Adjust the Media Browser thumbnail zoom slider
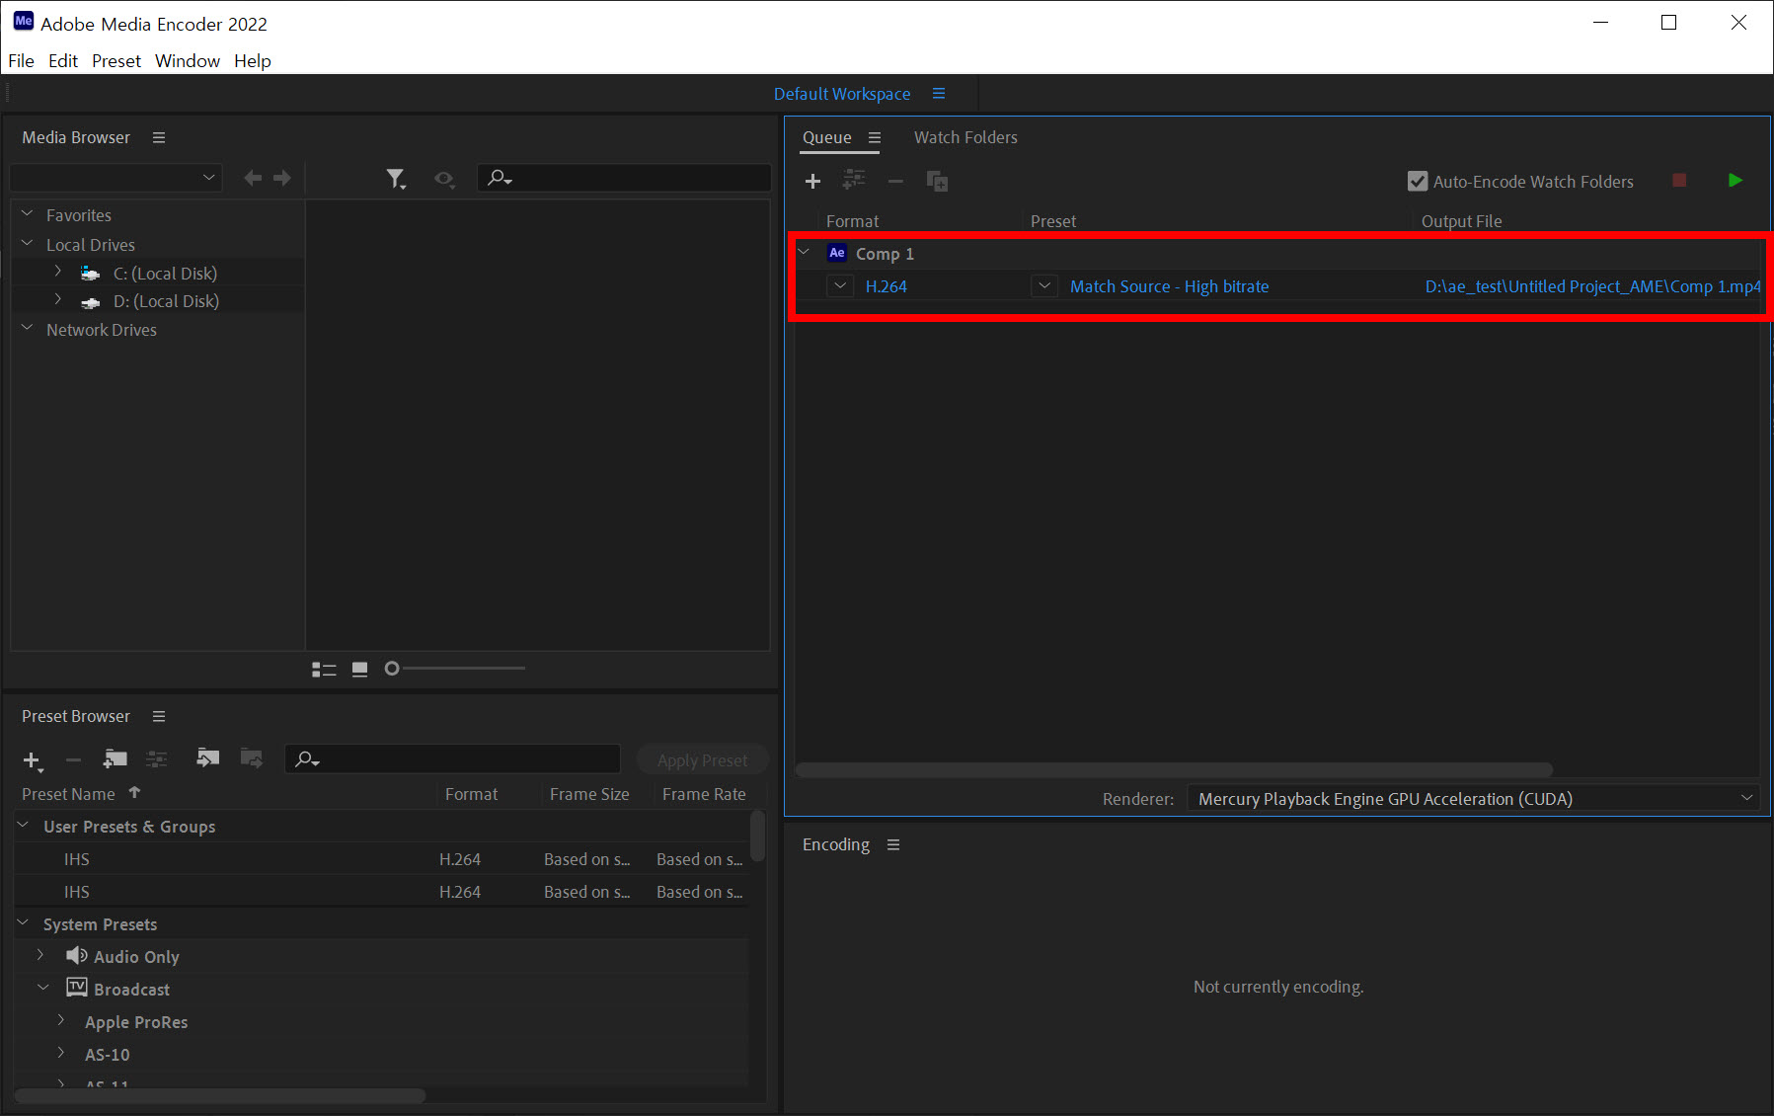1774x1116 pixels. (x=392, y=669)
